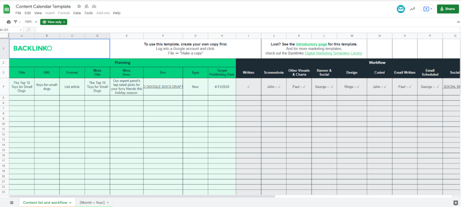This screenshot has width=461, height=207.
Task: Open the filter views funnel icon
Action: tap(16, 22)
